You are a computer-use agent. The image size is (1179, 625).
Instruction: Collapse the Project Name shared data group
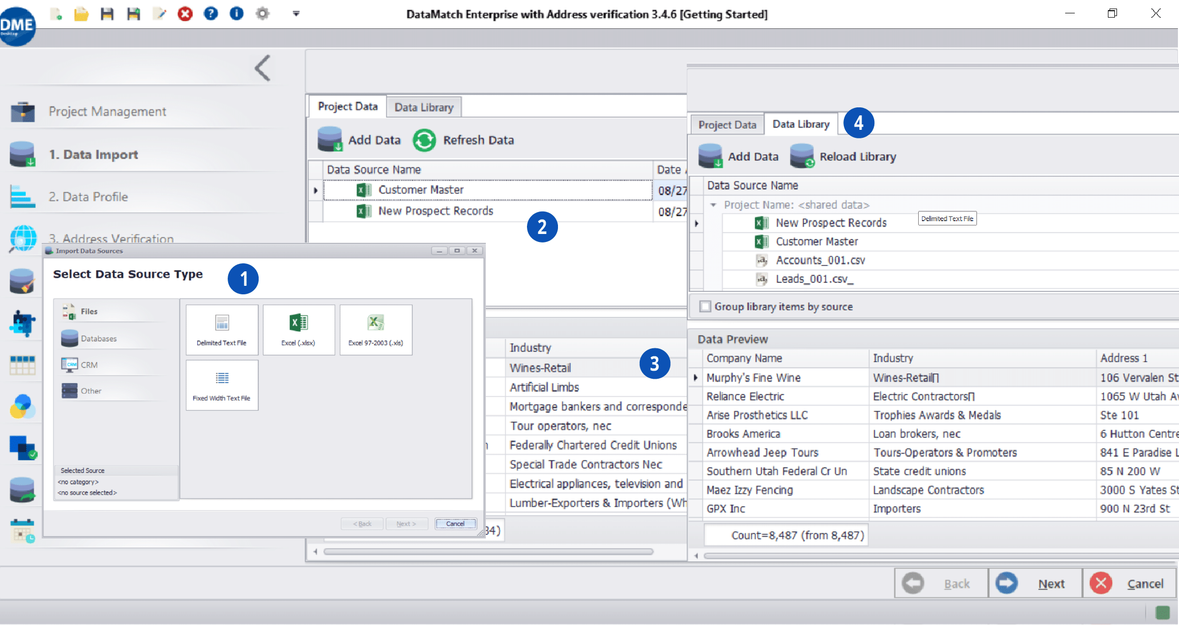point(713,205)
